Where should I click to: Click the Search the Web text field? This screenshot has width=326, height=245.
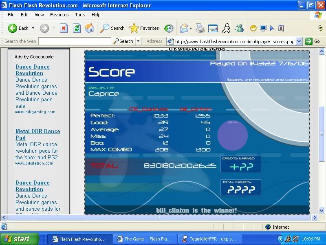75,41
